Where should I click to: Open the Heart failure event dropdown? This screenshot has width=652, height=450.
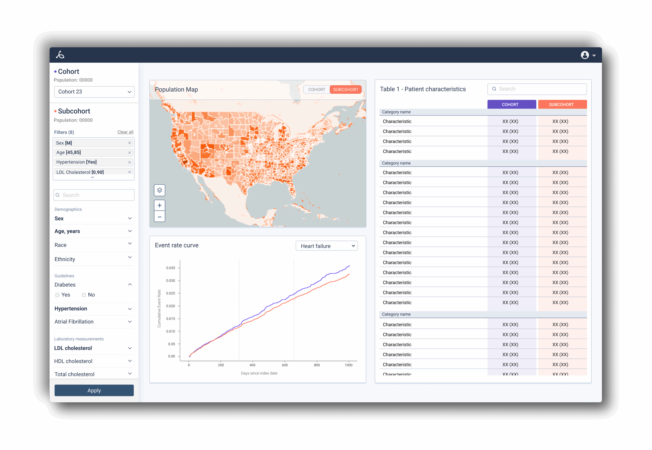326,246
